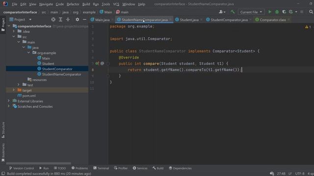Fold the compare method on line 7
This screenshot has height=176, width=314.
coord(108,64)
